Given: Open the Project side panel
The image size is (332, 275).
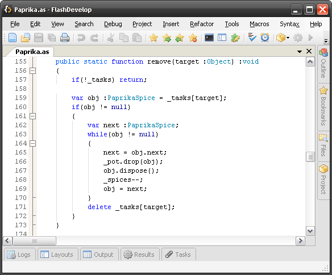Looking at the screenshot, I should (323, 181).
